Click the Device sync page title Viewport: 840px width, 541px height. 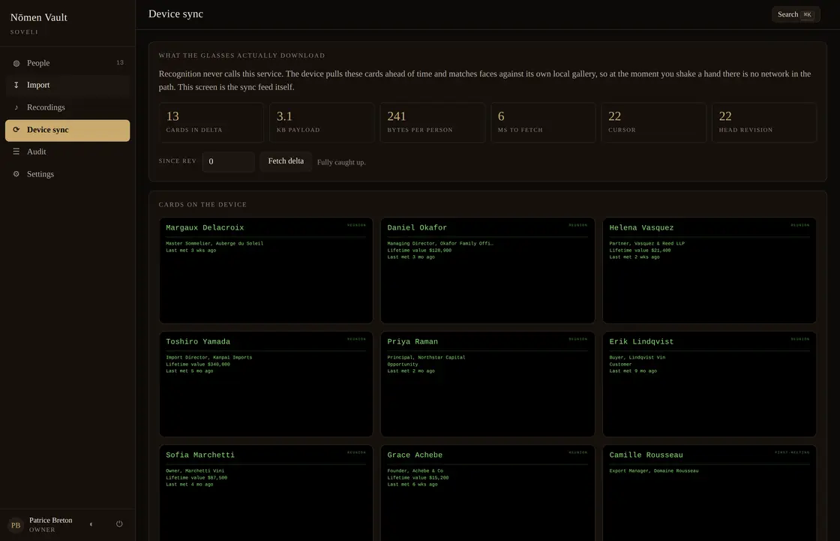coord(175,14)
